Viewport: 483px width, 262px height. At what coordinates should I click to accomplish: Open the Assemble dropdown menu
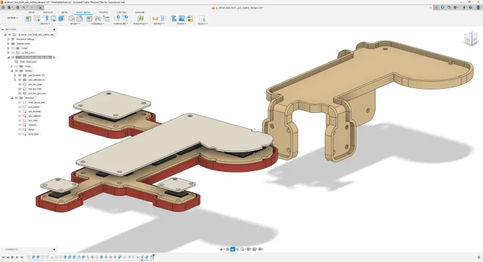(x=97, y=23)
